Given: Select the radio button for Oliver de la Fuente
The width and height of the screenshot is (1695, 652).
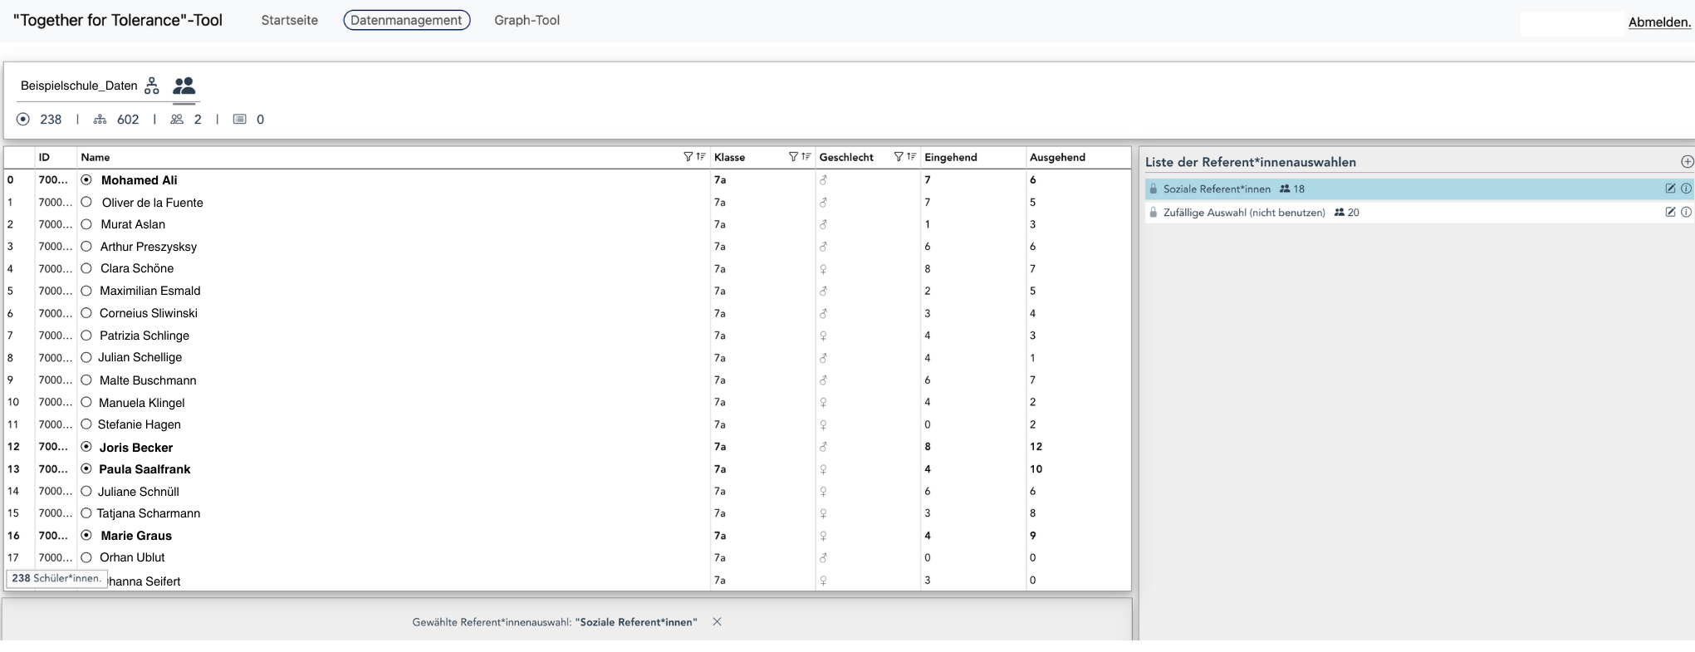Looking at the screenshot, I should point(86,202).
